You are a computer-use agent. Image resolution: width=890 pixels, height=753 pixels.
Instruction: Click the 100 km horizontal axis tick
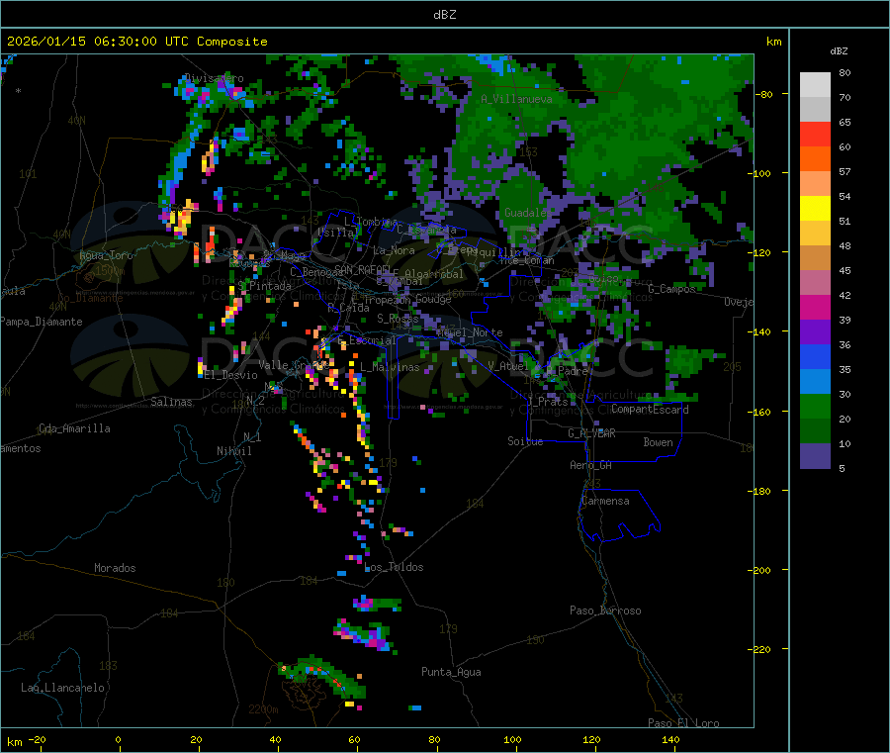click(512, 739)
